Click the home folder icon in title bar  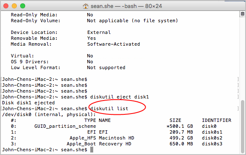click(86, 6)
